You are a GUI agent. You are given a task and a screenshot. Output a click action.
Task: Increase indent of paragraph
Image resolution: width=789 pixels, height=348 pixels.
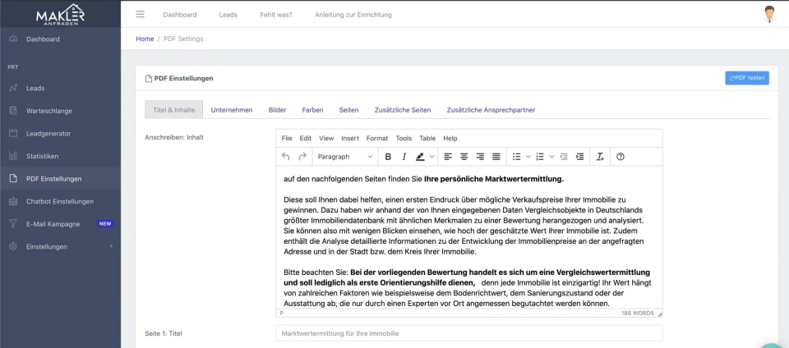[579, 157]
